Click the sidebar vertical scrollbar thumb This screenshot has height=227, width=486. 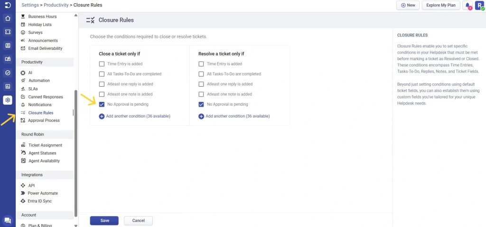point(76,153)
